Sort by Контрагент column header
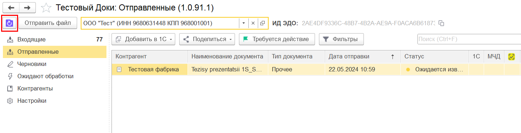This screenshot has height=133, width=521. coord(150,57)
